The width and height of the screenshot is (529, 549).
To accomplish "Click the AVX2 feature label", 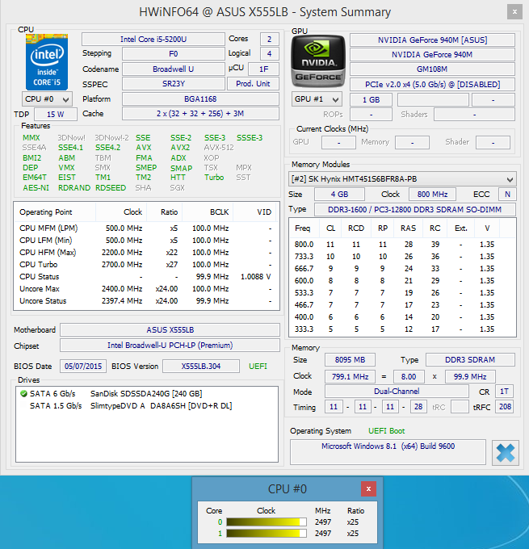I will pos(180,148).
